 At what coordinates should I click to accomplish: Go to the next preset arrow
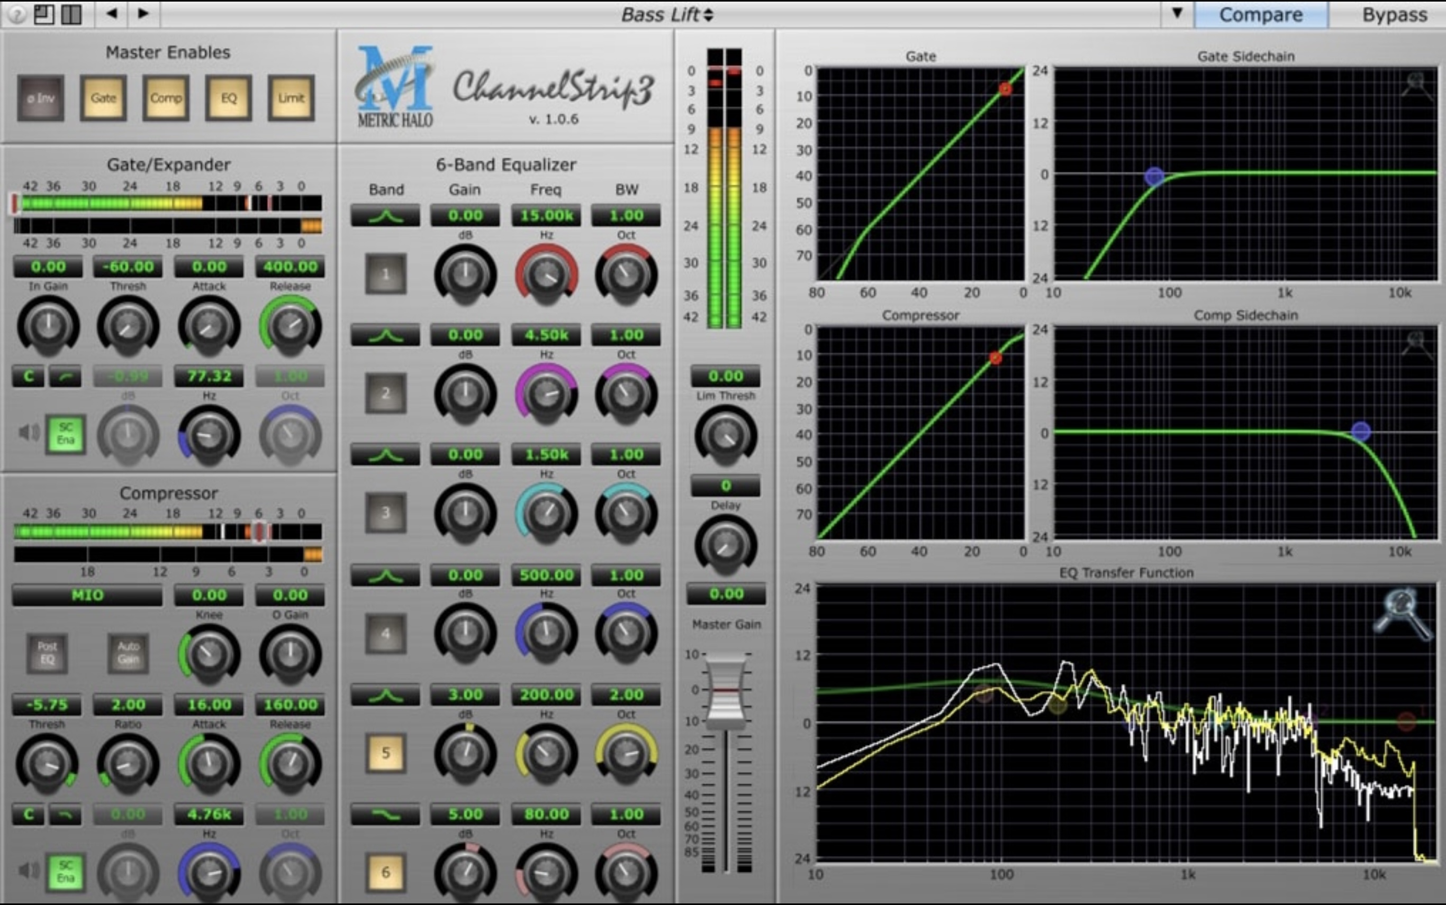coord(143,13)
